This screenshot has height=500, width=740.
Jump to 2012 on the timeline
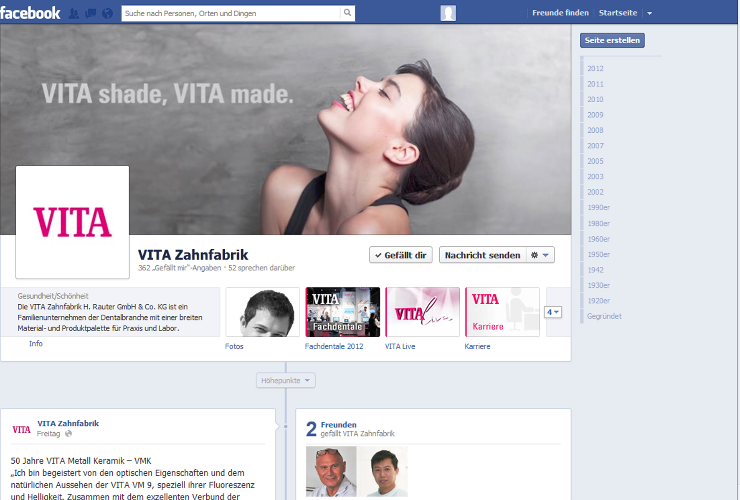596,68
